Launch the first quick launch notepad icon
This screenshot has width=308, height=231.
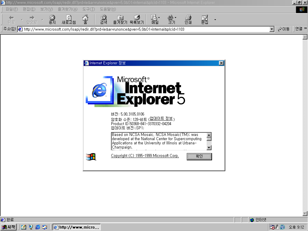coord(23,227)
